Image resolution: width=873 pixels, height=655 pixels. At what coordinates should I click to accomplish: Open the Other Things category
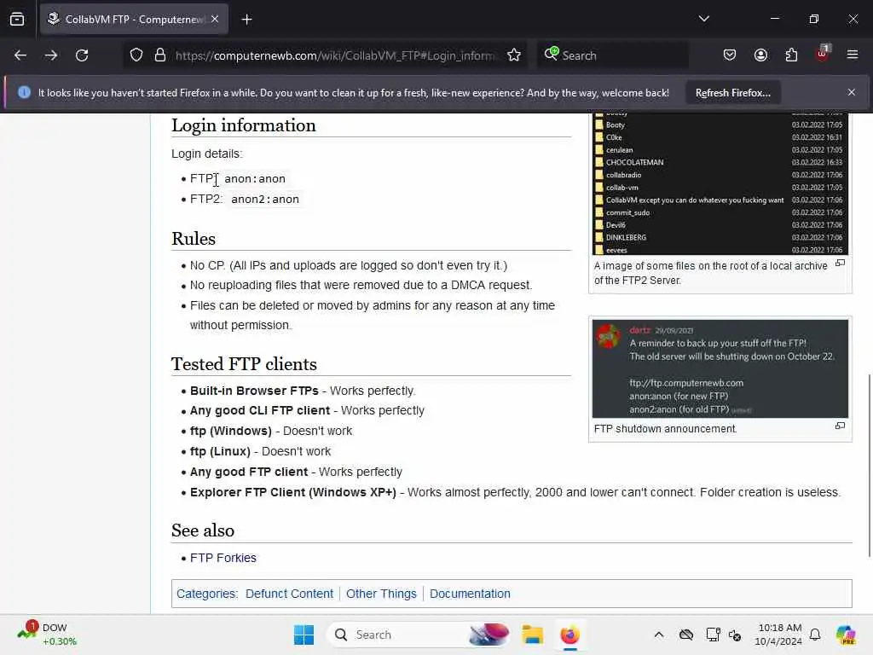(381, 594)
